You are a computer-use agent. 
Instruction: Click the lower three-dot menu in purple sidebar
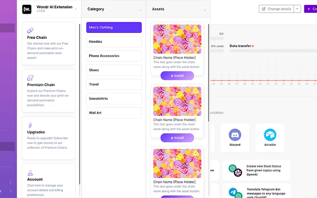11,191
